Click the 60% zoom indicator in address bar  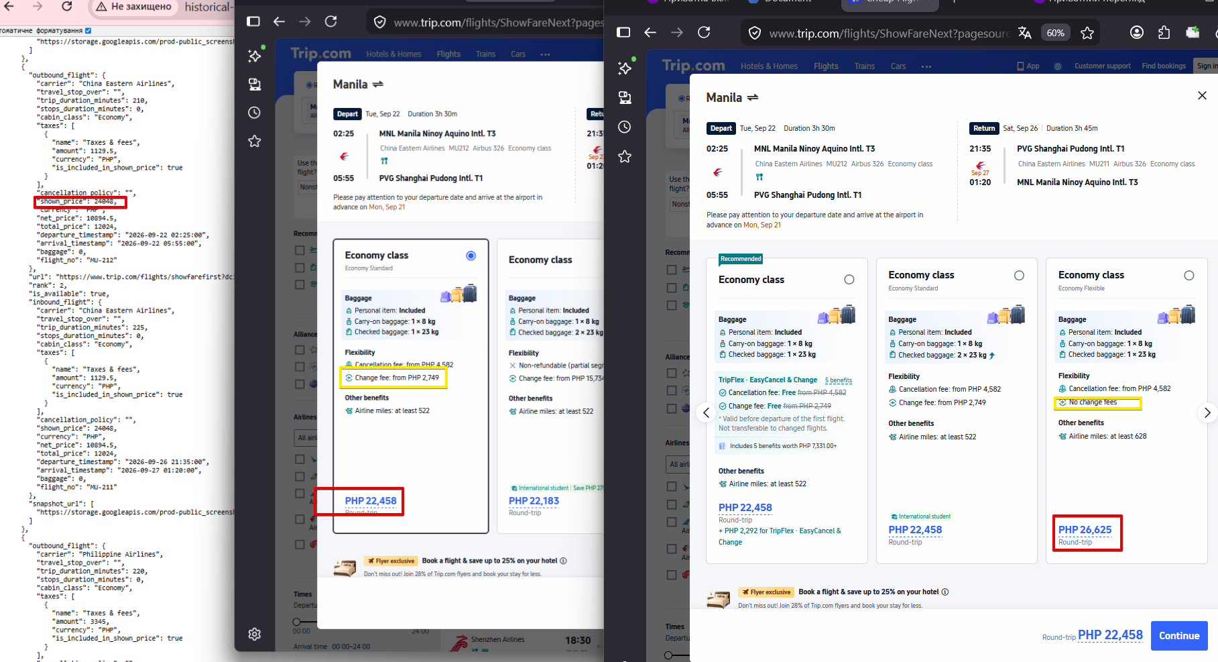pos(1055,33)
